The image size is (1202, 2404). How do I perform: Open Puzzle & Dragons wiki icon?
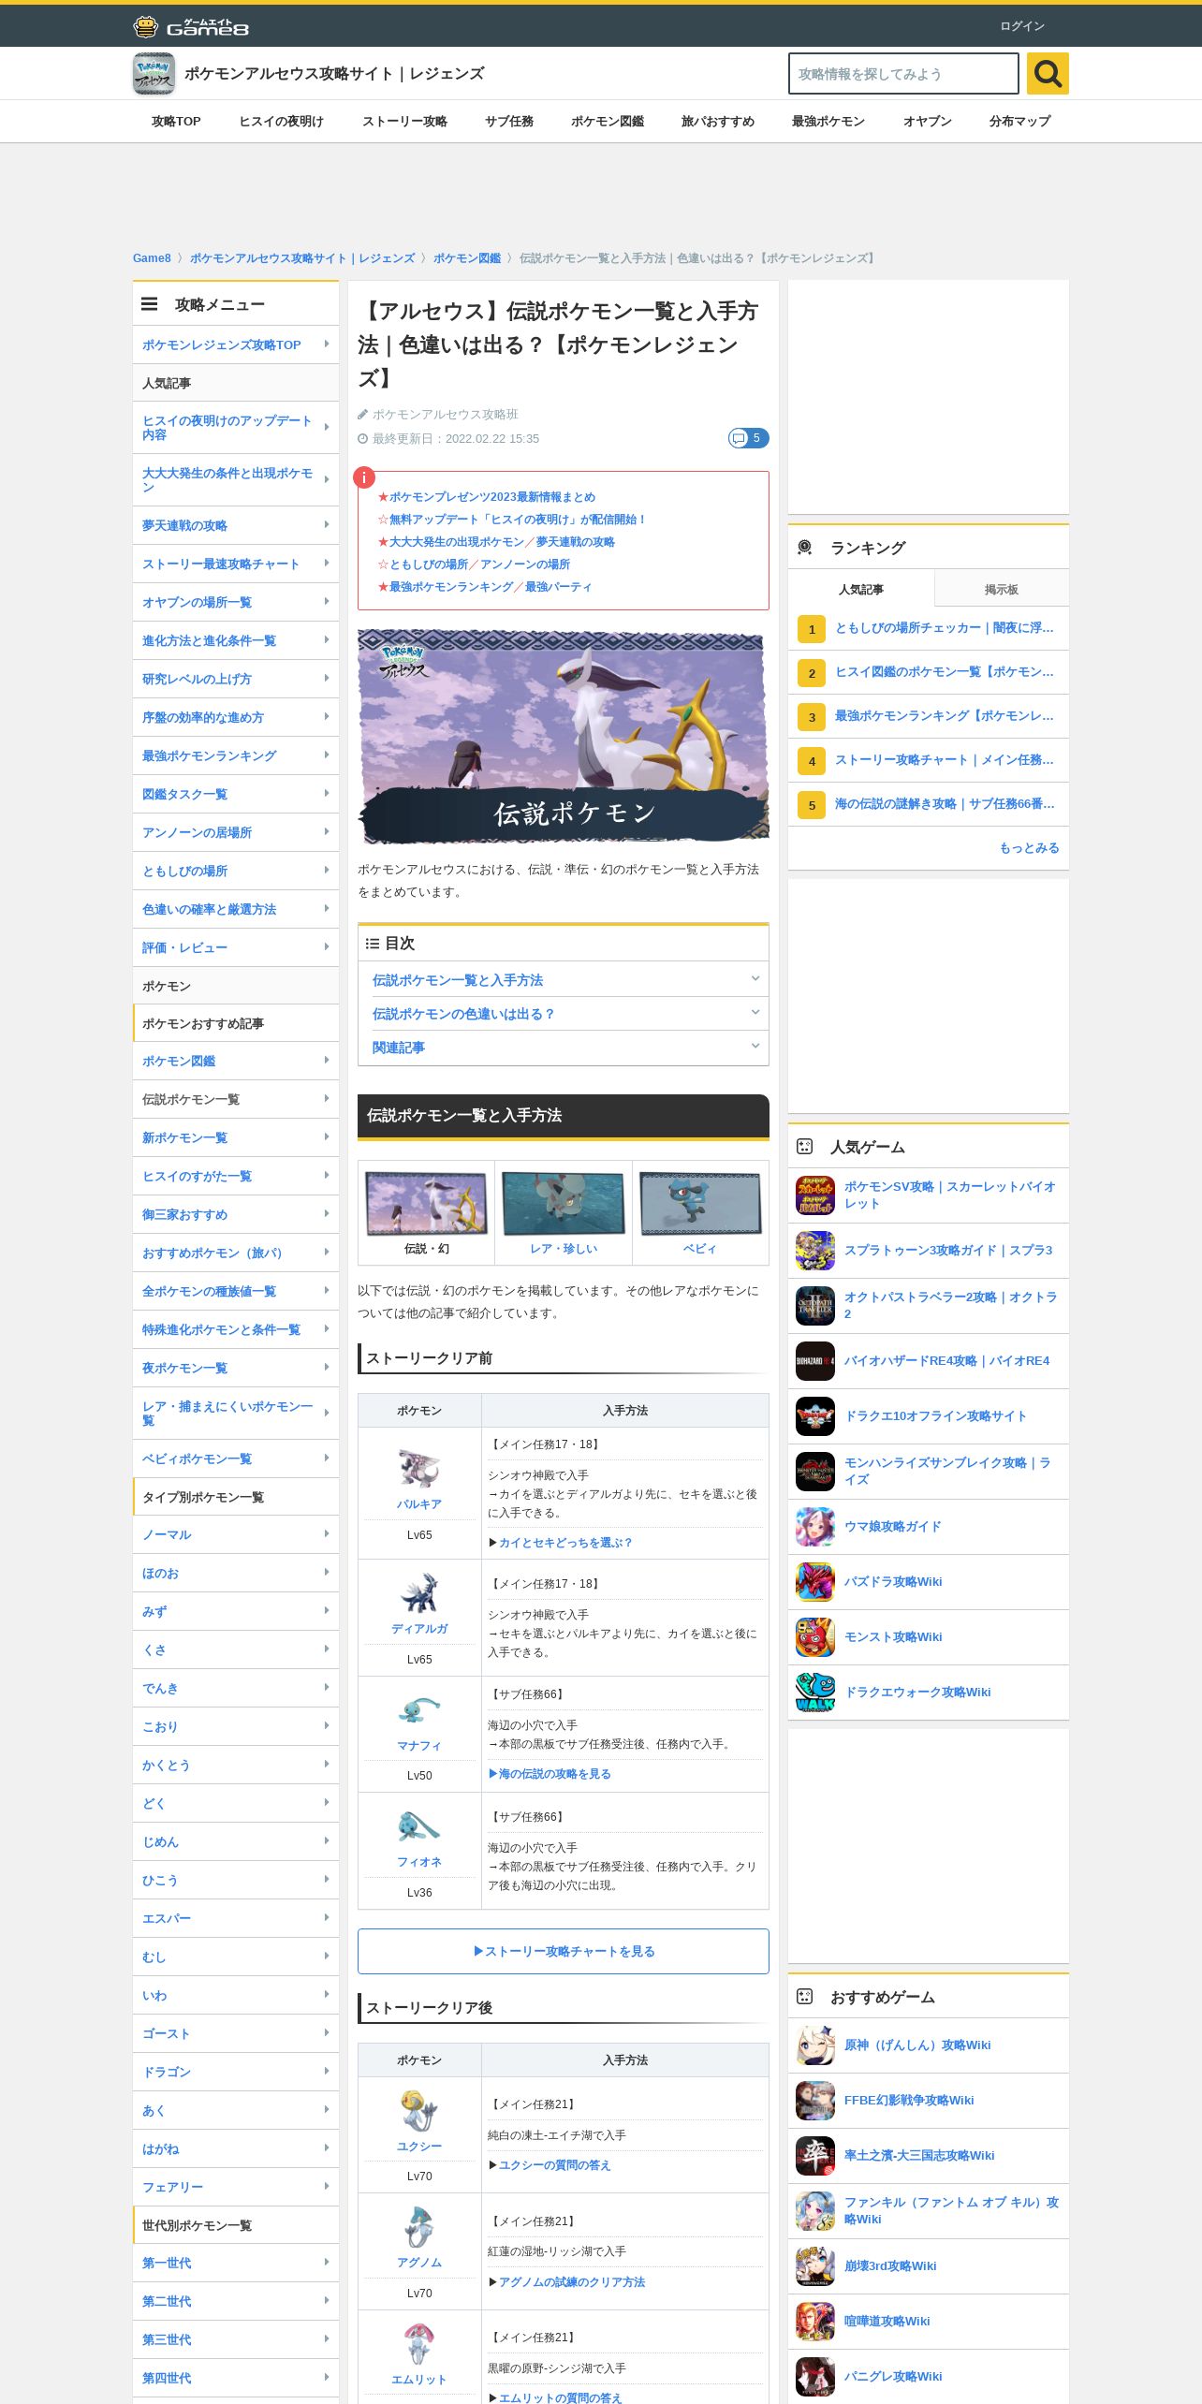(815, 1582)
